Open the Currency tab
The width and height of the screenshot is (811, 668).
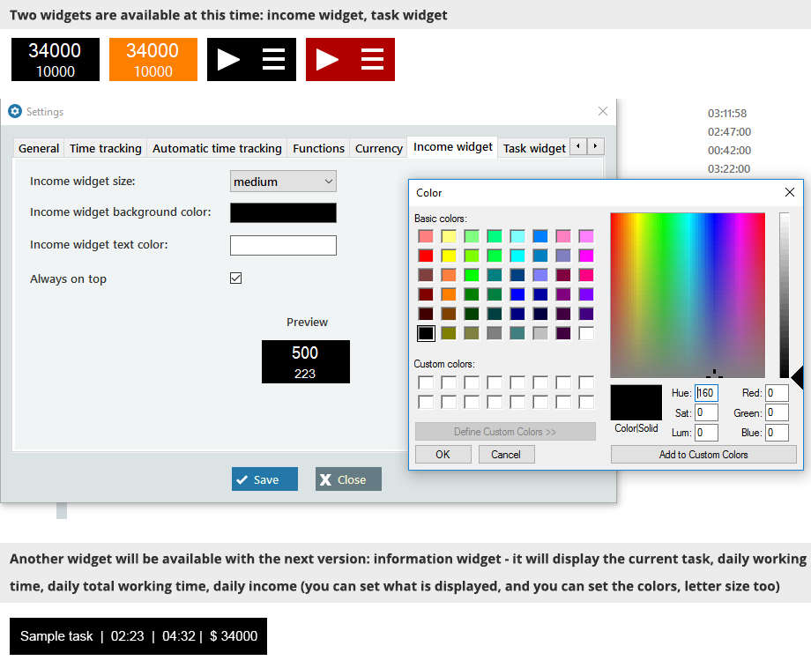(378, 148)
